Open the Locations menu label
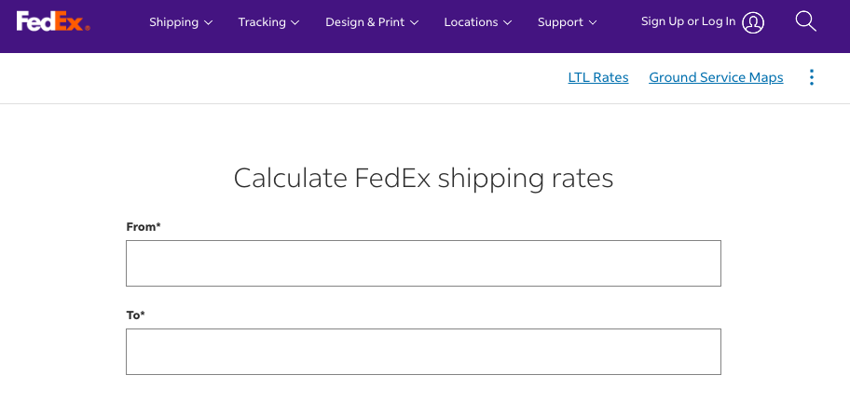The height and width of the screenshot is (402, 850). click(471, 22)
